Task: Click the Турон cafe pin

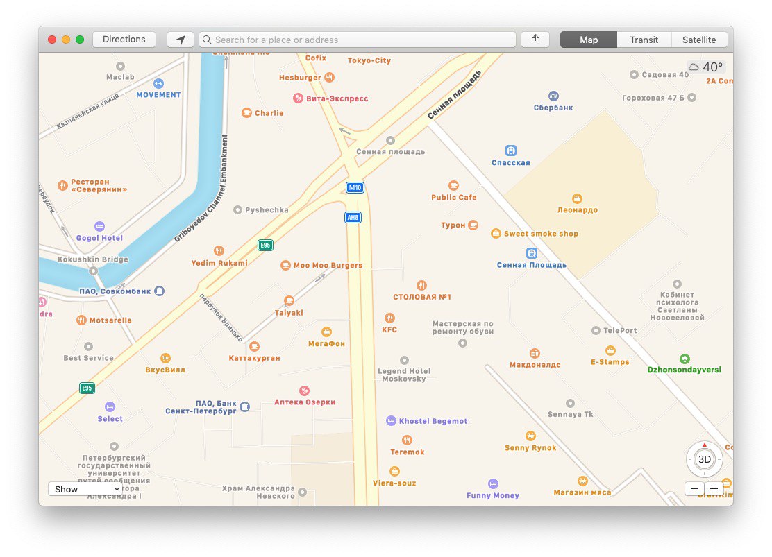Action: click(473, 225)
